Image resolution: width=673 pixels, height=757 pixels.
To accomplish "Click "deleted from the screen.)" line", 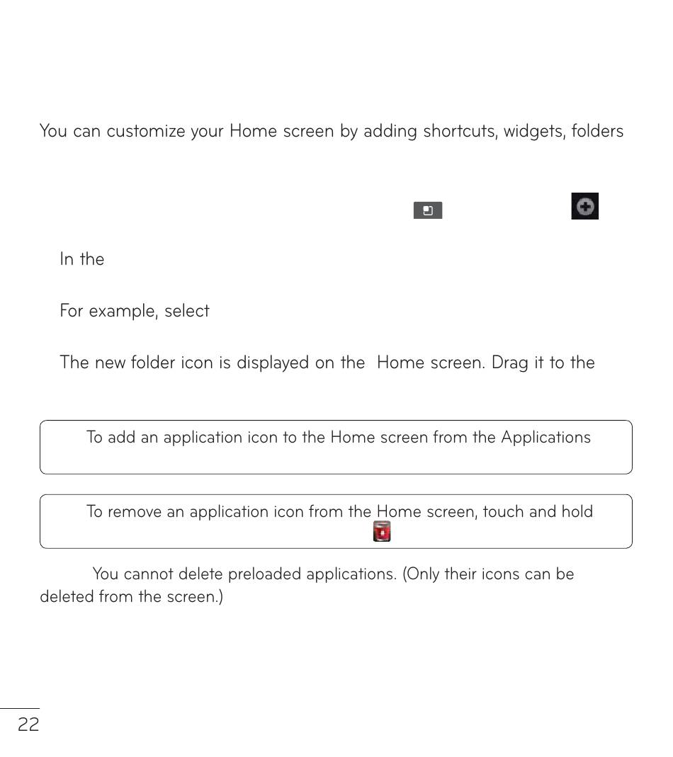I will pos(131,597).
